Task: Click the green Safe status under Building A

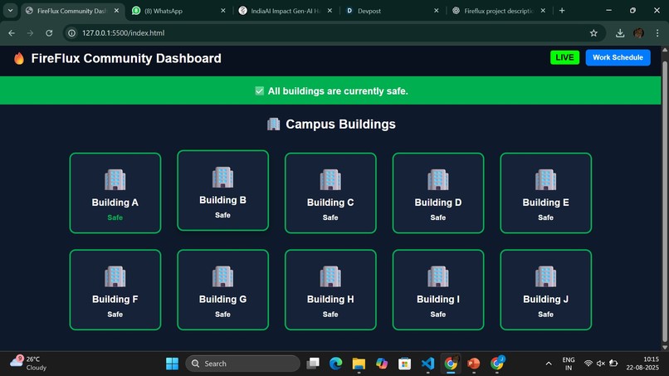Action: (x=115, y=217)
